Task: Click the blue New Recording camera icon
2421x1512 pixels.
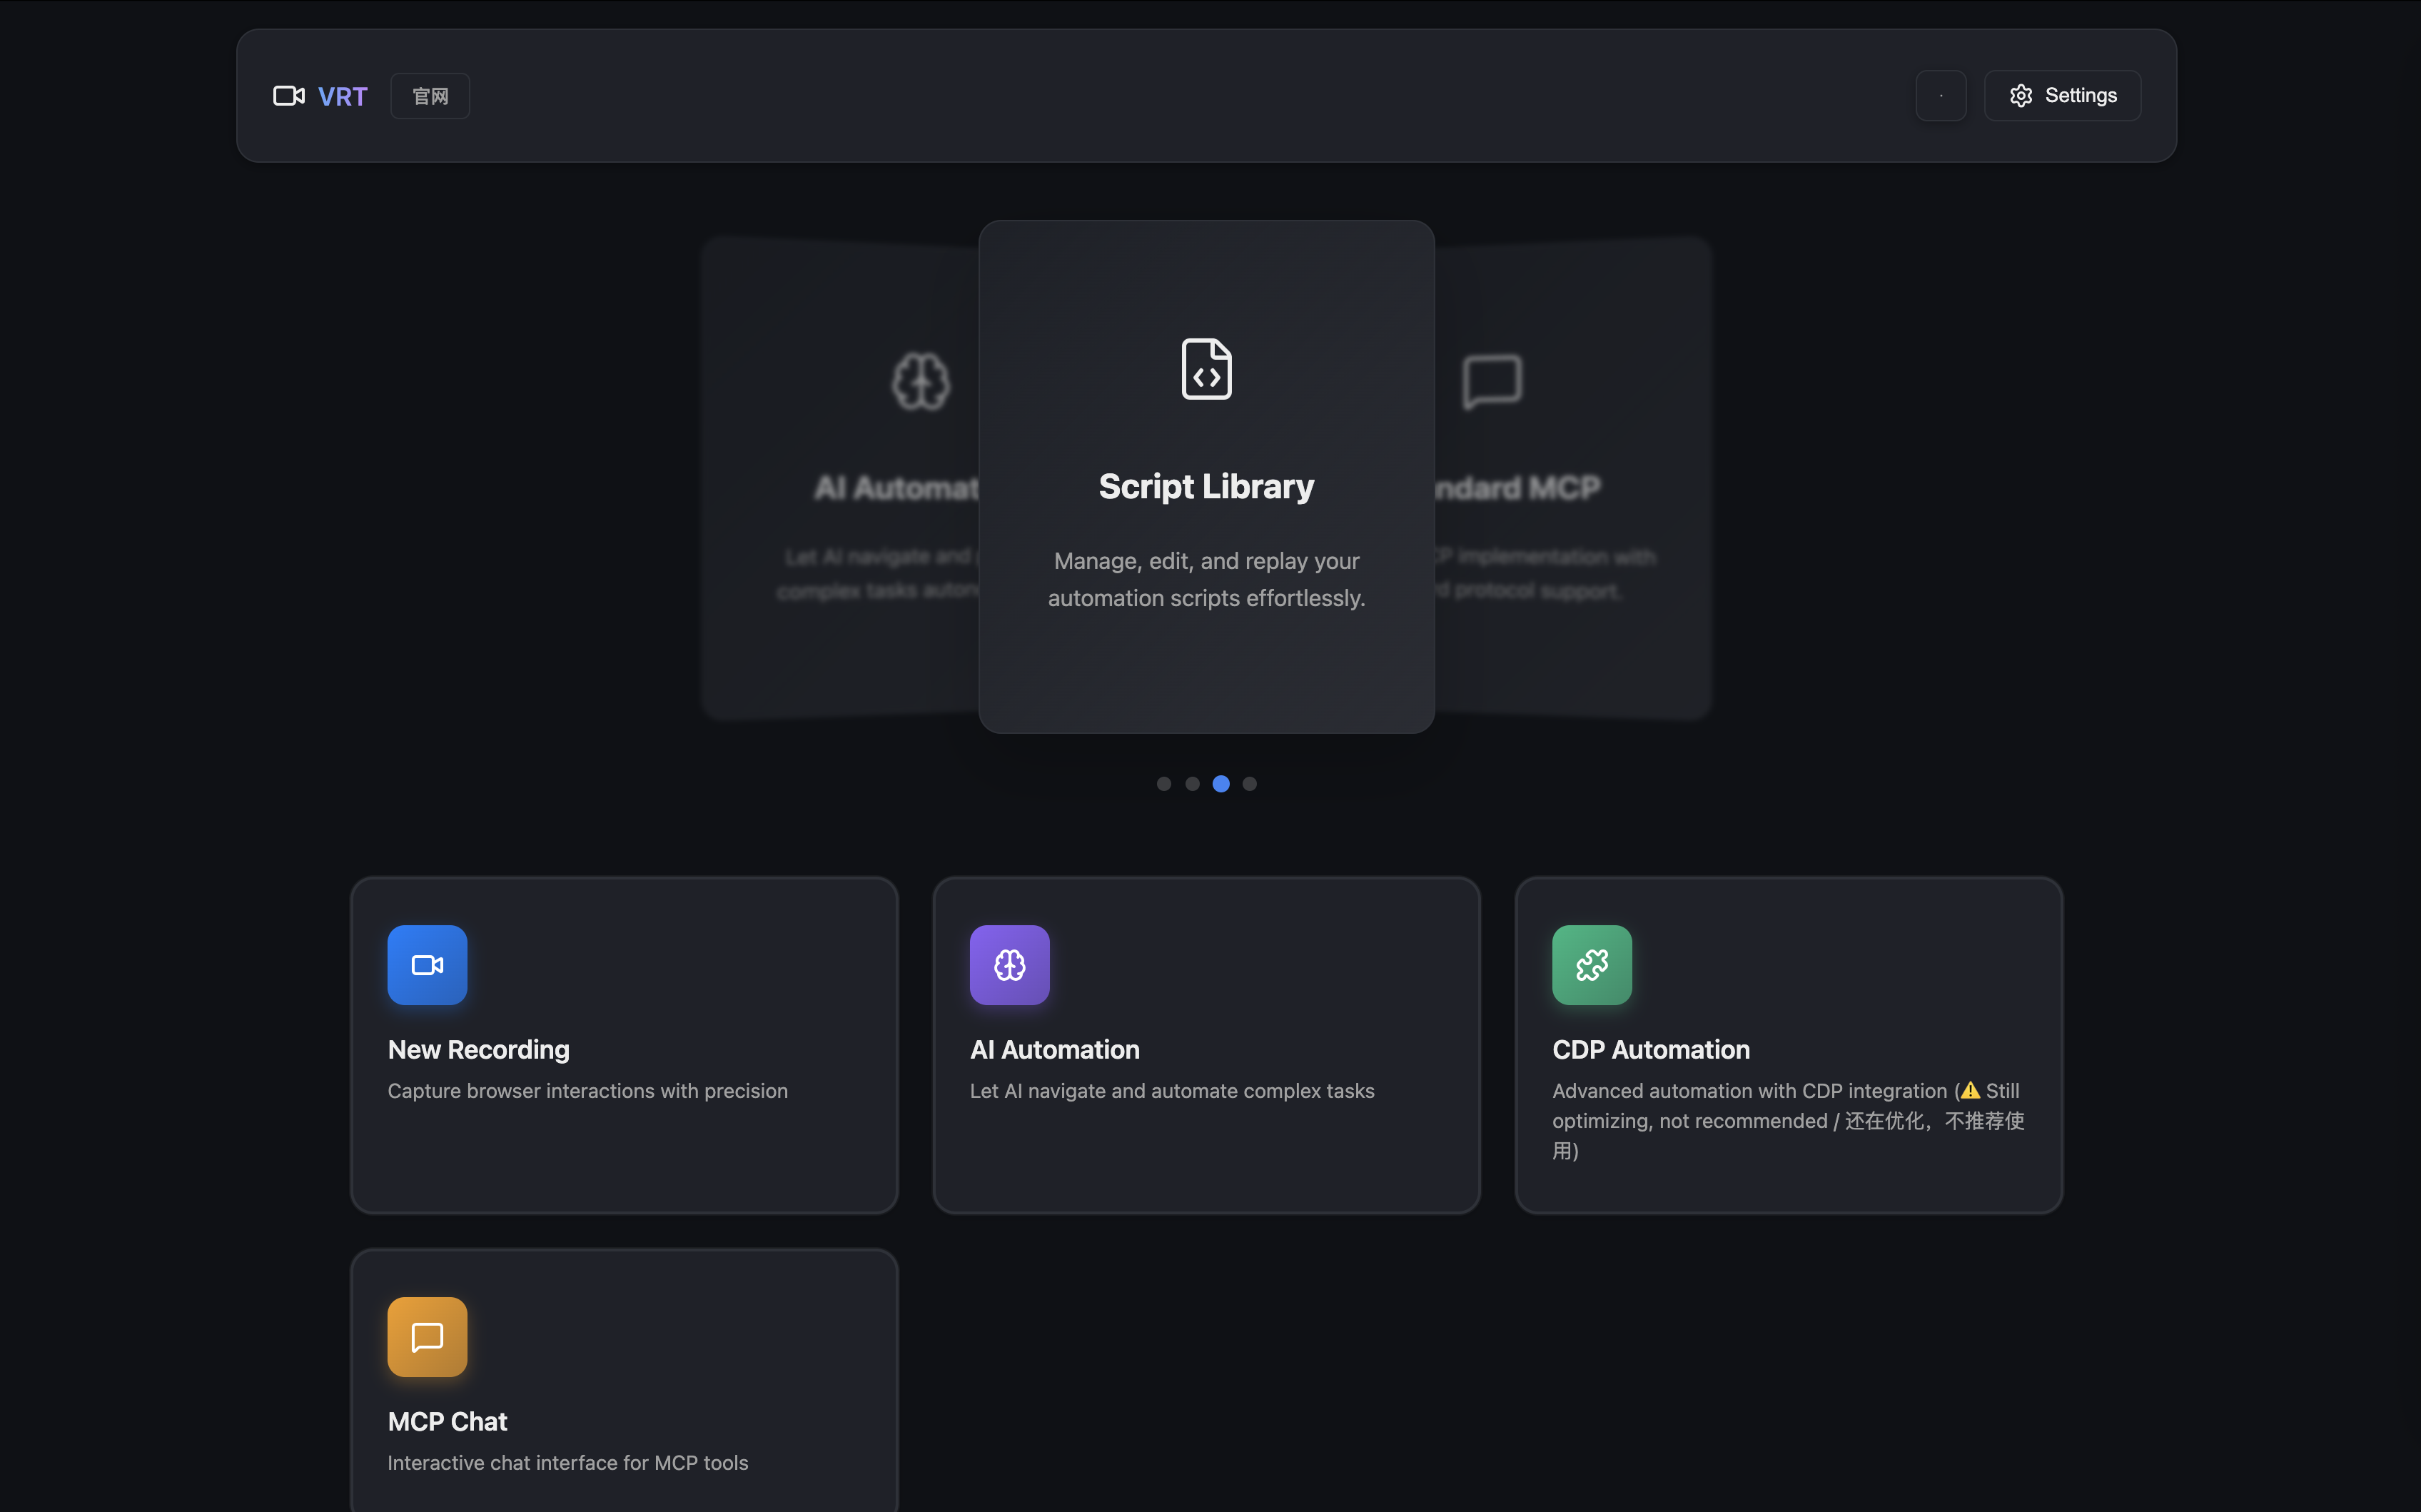Action: click(x=427, y=964)
